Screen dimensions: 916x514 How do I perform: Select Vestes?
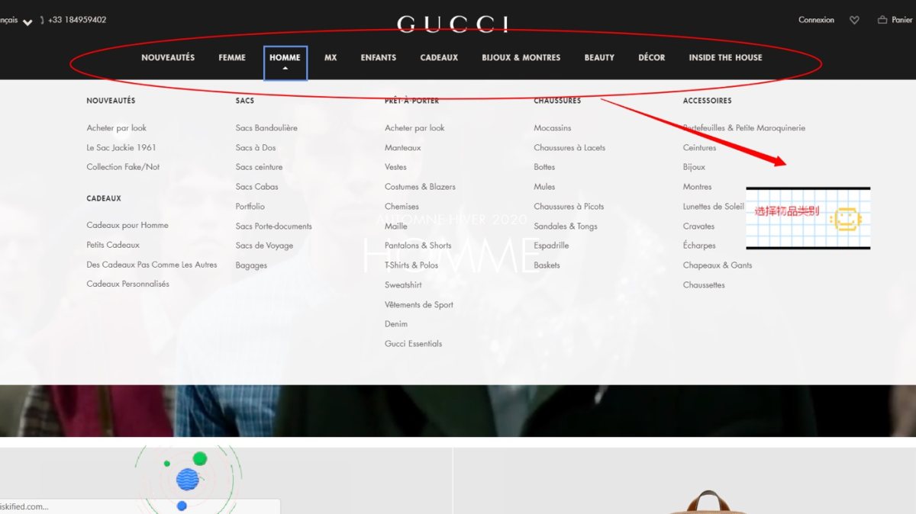point(395,167)
